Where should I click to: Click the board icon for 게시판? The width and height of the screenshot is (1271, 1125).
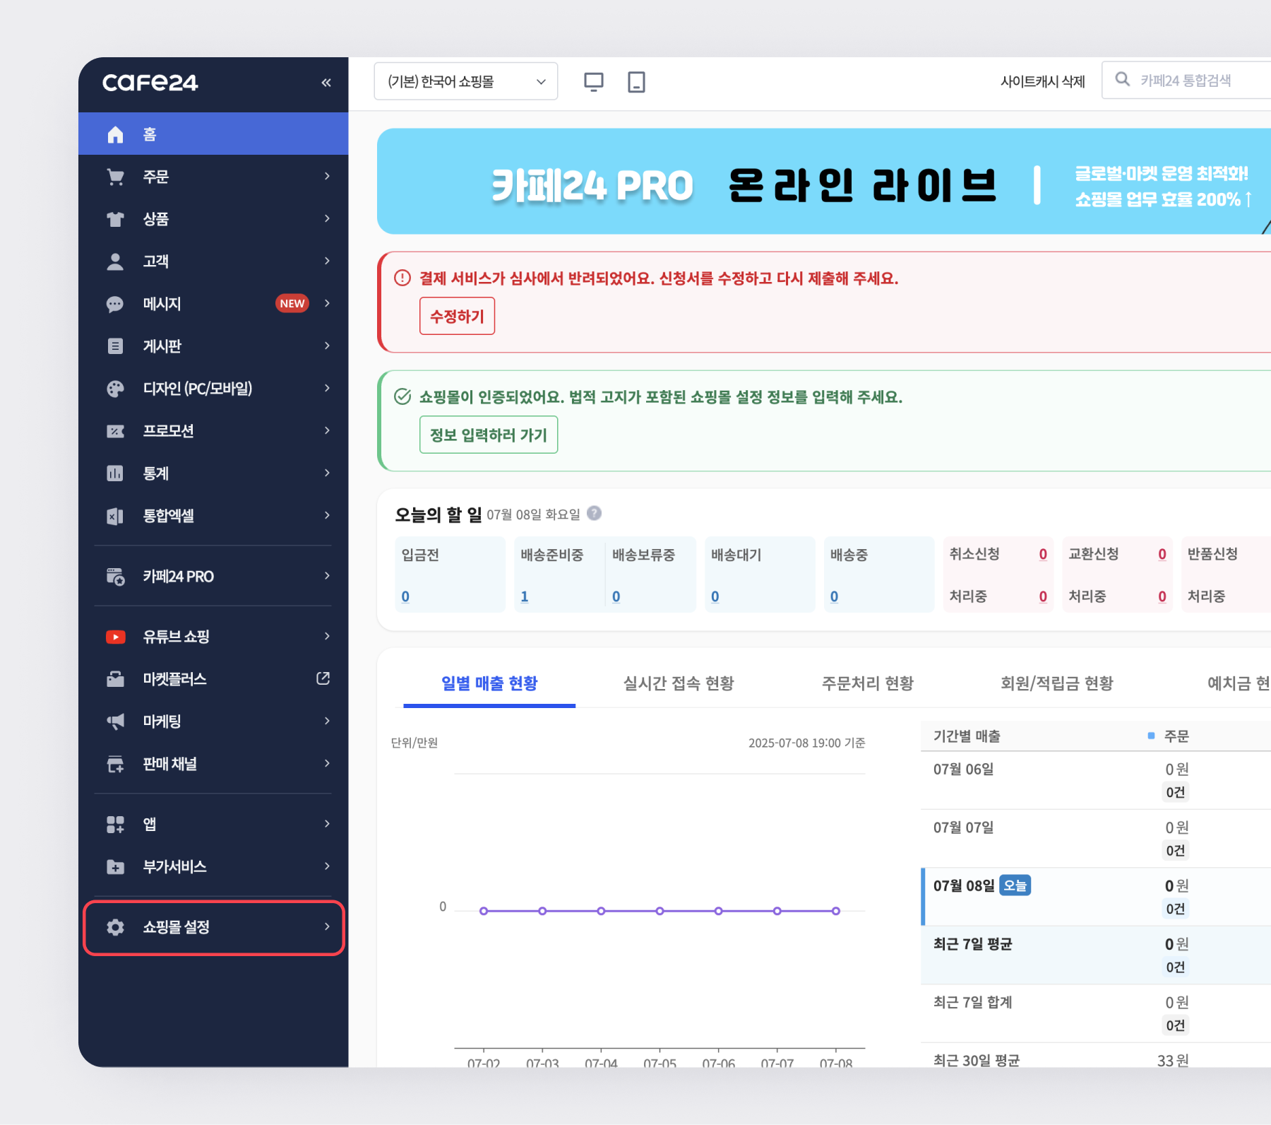[115, 346]
